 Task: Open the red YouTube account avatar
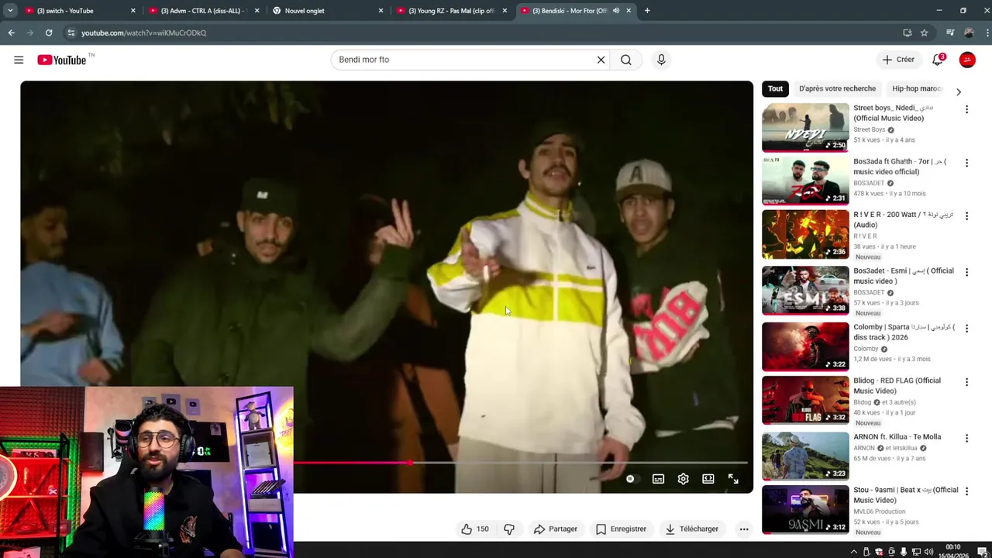[967, 60]
